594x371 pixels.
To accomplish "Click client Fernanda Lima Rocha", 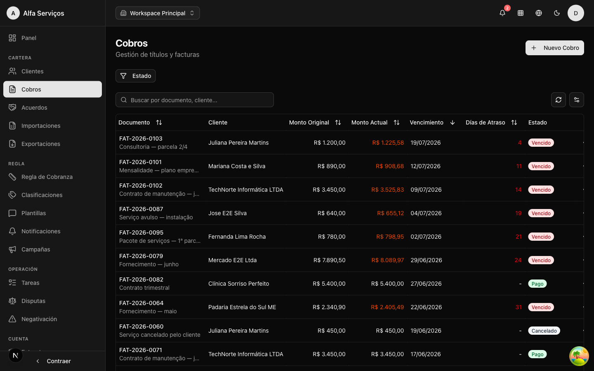I will coord(237,237).
